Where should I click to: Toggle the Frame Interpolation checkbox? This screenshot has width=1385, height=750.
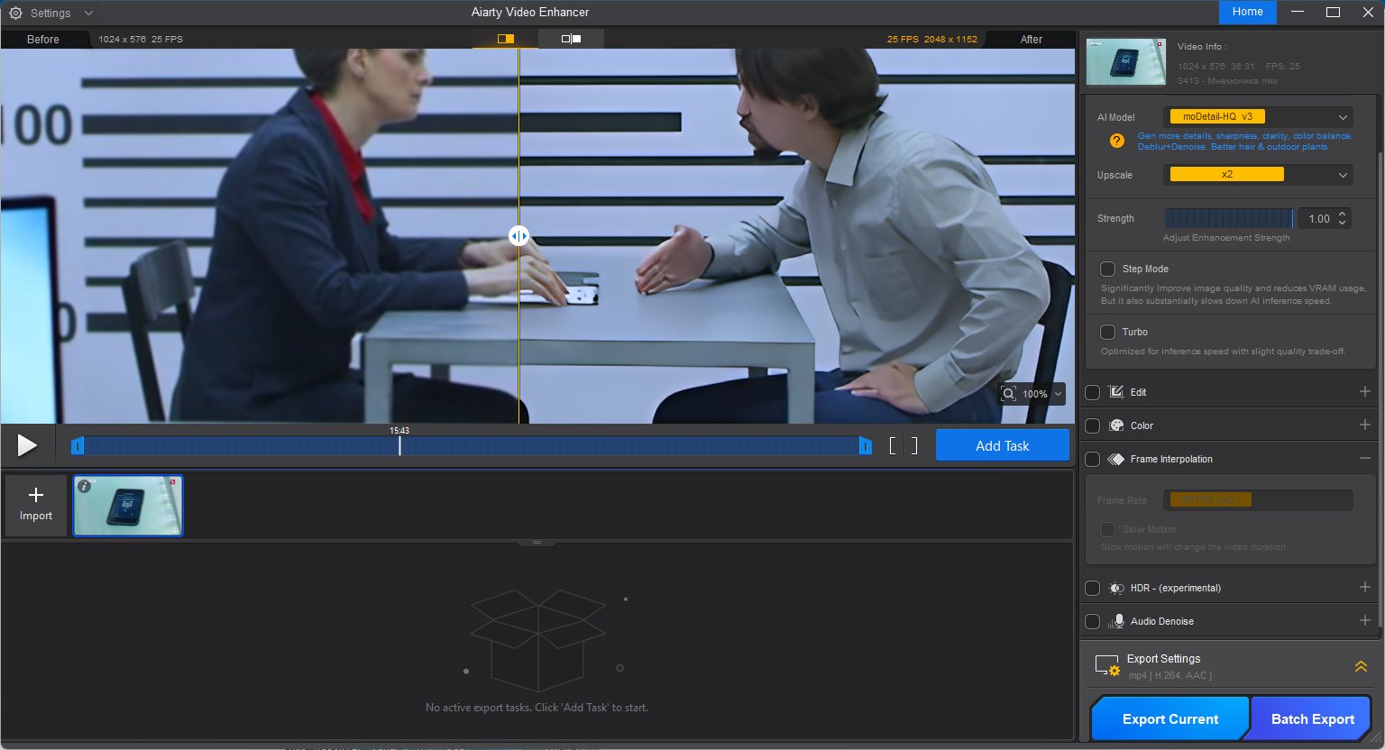click(1092, 459)
